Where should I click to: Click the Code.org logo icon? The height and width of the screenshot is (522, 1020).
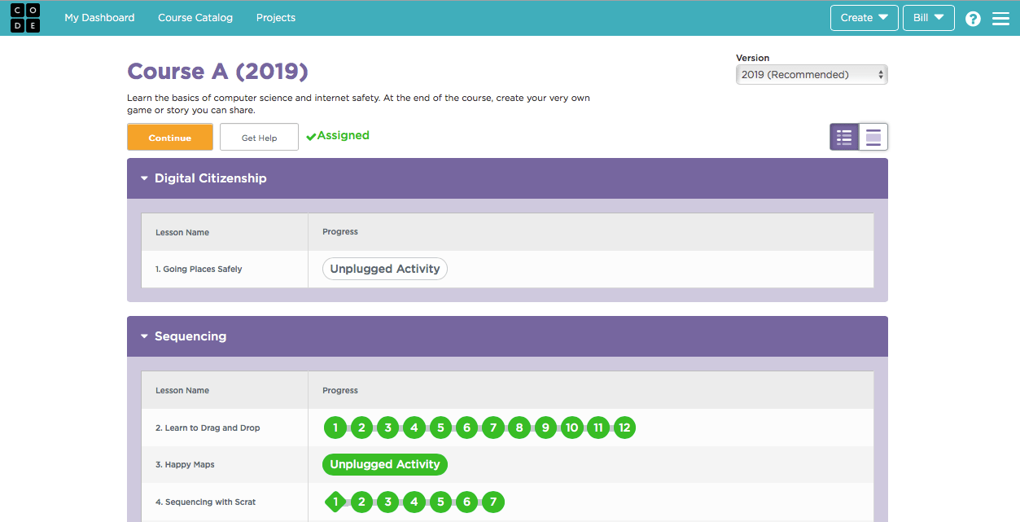[x=24, y=17]
